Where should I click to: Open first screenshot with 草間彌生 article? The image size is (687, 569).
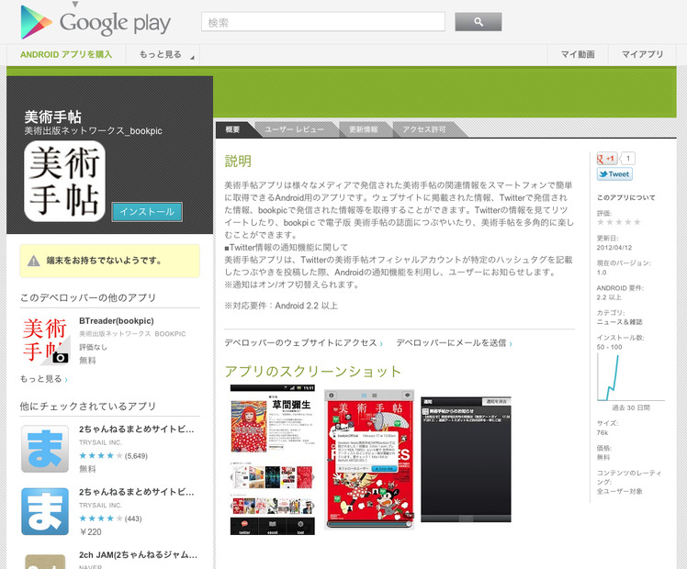tap(273, 460)
